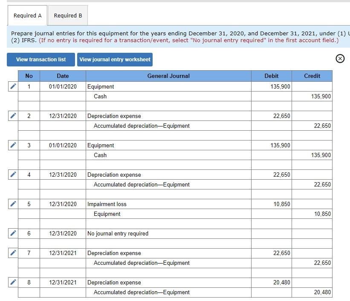Click View journal entry worksheet
This screenshot has width=350, height=301.
tap(114, 60)
